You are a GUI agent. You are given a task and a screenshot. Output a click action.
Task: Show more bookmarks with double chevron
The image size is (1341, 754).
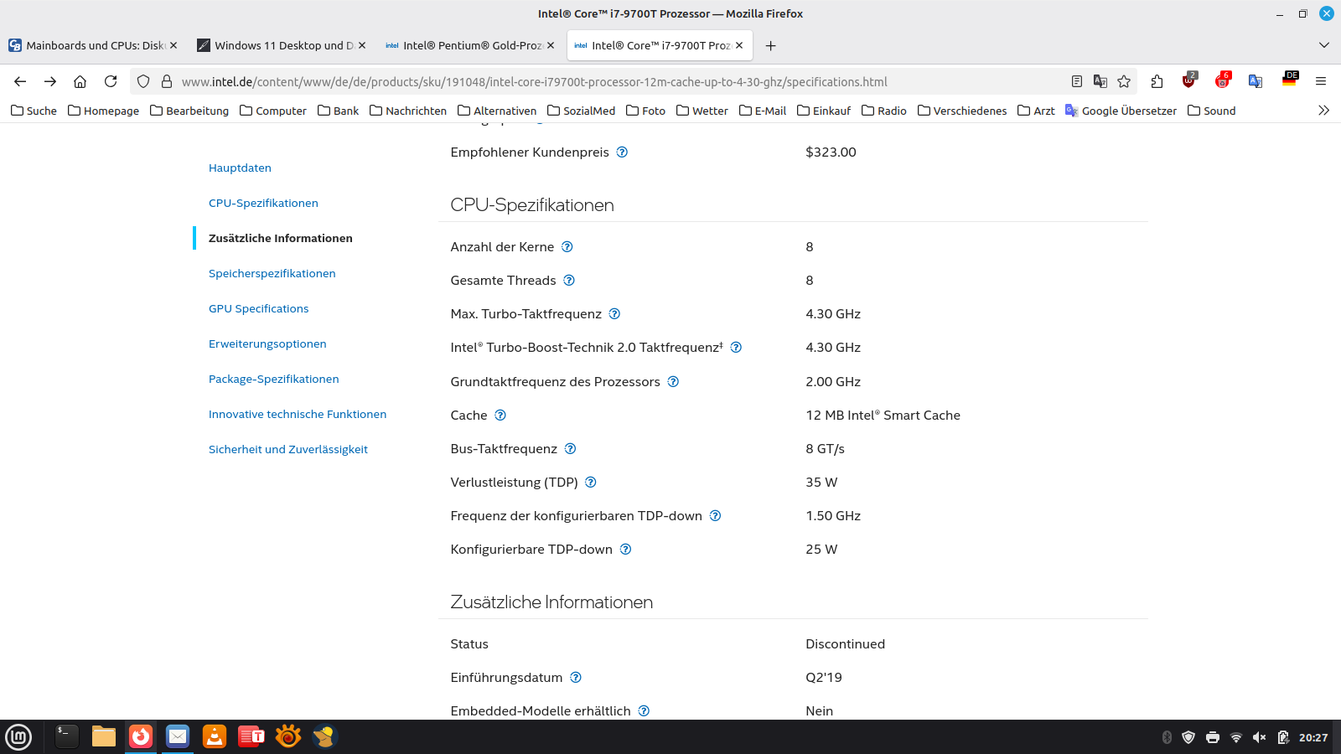(x=1324, y=110)
